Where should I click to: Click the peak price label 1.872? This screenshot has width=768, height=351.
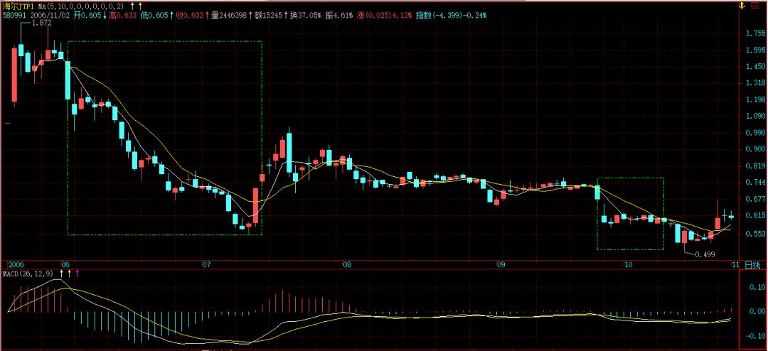[42, 23]
